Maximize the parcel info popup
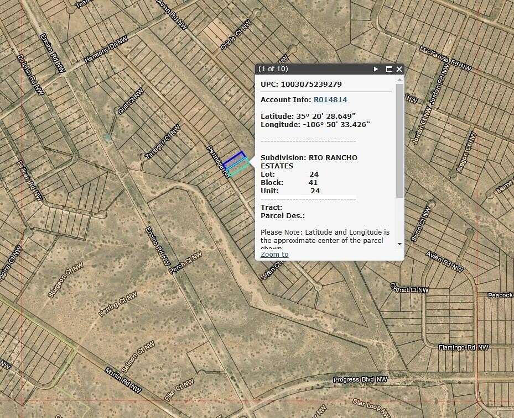Viewport: 514px width, 418px height. click(x=388, y=69)
